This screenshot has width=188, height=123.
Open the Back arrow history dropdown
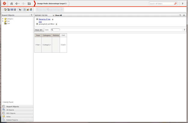pyautogui.click(x=19, y=4)
